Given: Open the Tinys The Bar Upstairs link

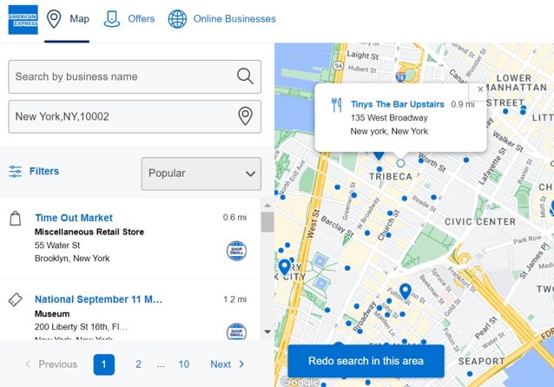Looking at the screenshot, I should [x=397, y=104].
